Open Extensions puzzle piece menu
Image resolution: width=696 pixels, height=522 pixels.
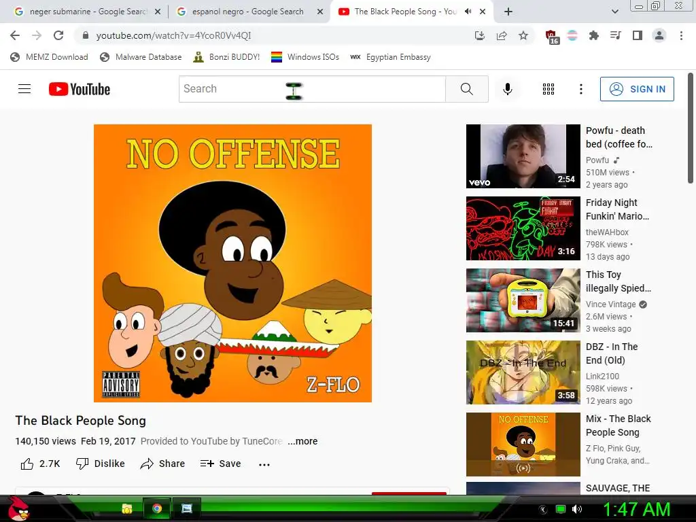click(x=593, y=35)
